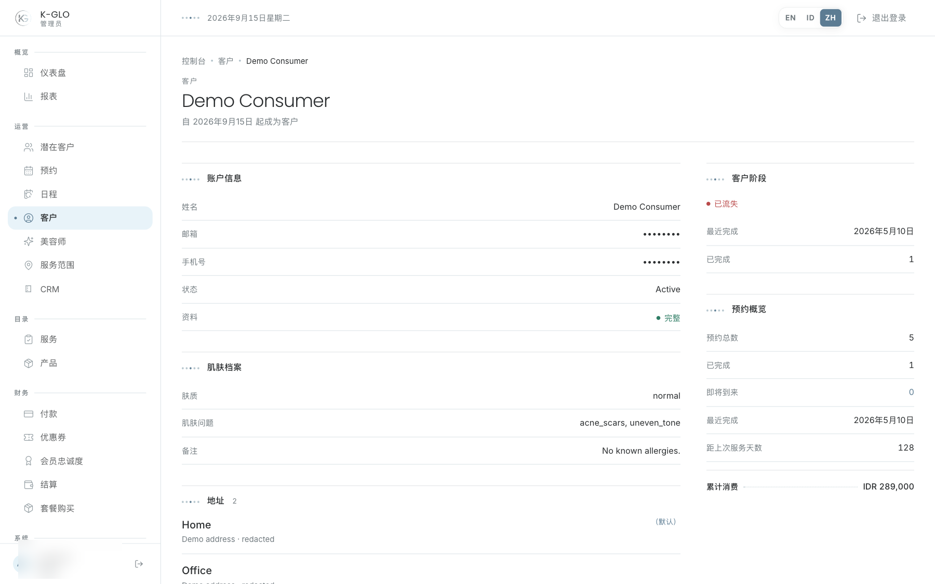Viewport: 935px width, 584px height.
Task: Click the IDR 289,000 total spend
Action: [888, 487]
